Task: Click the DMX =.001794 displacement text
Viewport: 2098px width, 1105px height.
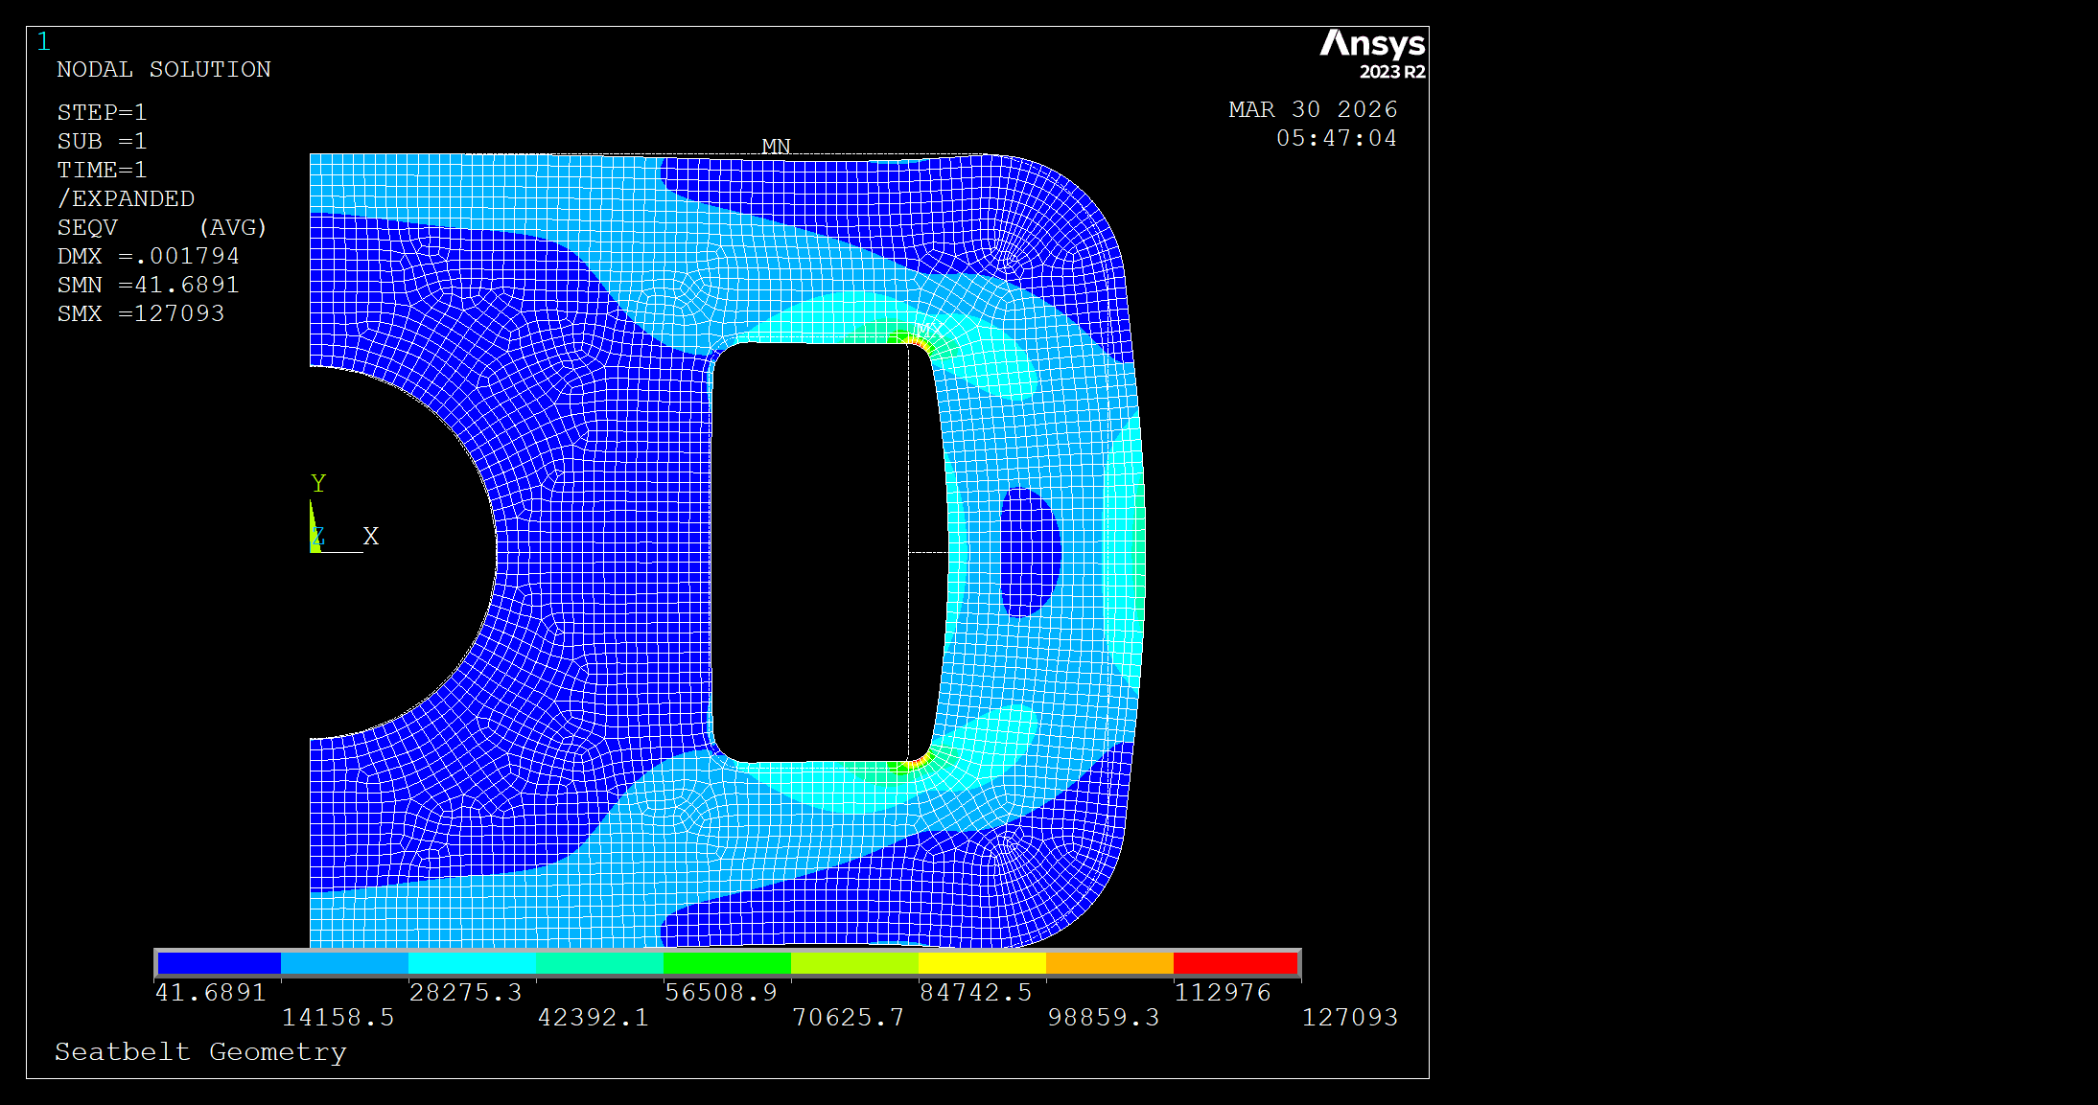Action: [x=148, y=256]
